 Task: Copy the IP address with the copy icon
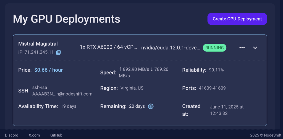(x=58, y=52)
